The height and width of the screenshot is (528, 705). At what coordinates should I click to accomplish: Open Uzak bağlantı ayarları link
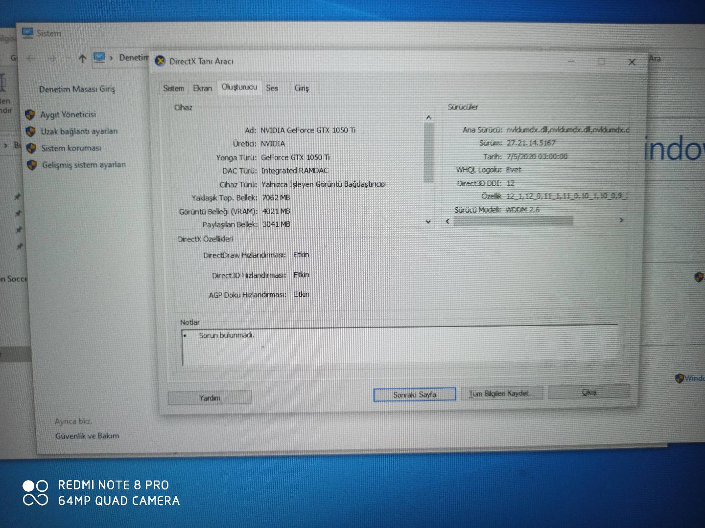(79, 131)
